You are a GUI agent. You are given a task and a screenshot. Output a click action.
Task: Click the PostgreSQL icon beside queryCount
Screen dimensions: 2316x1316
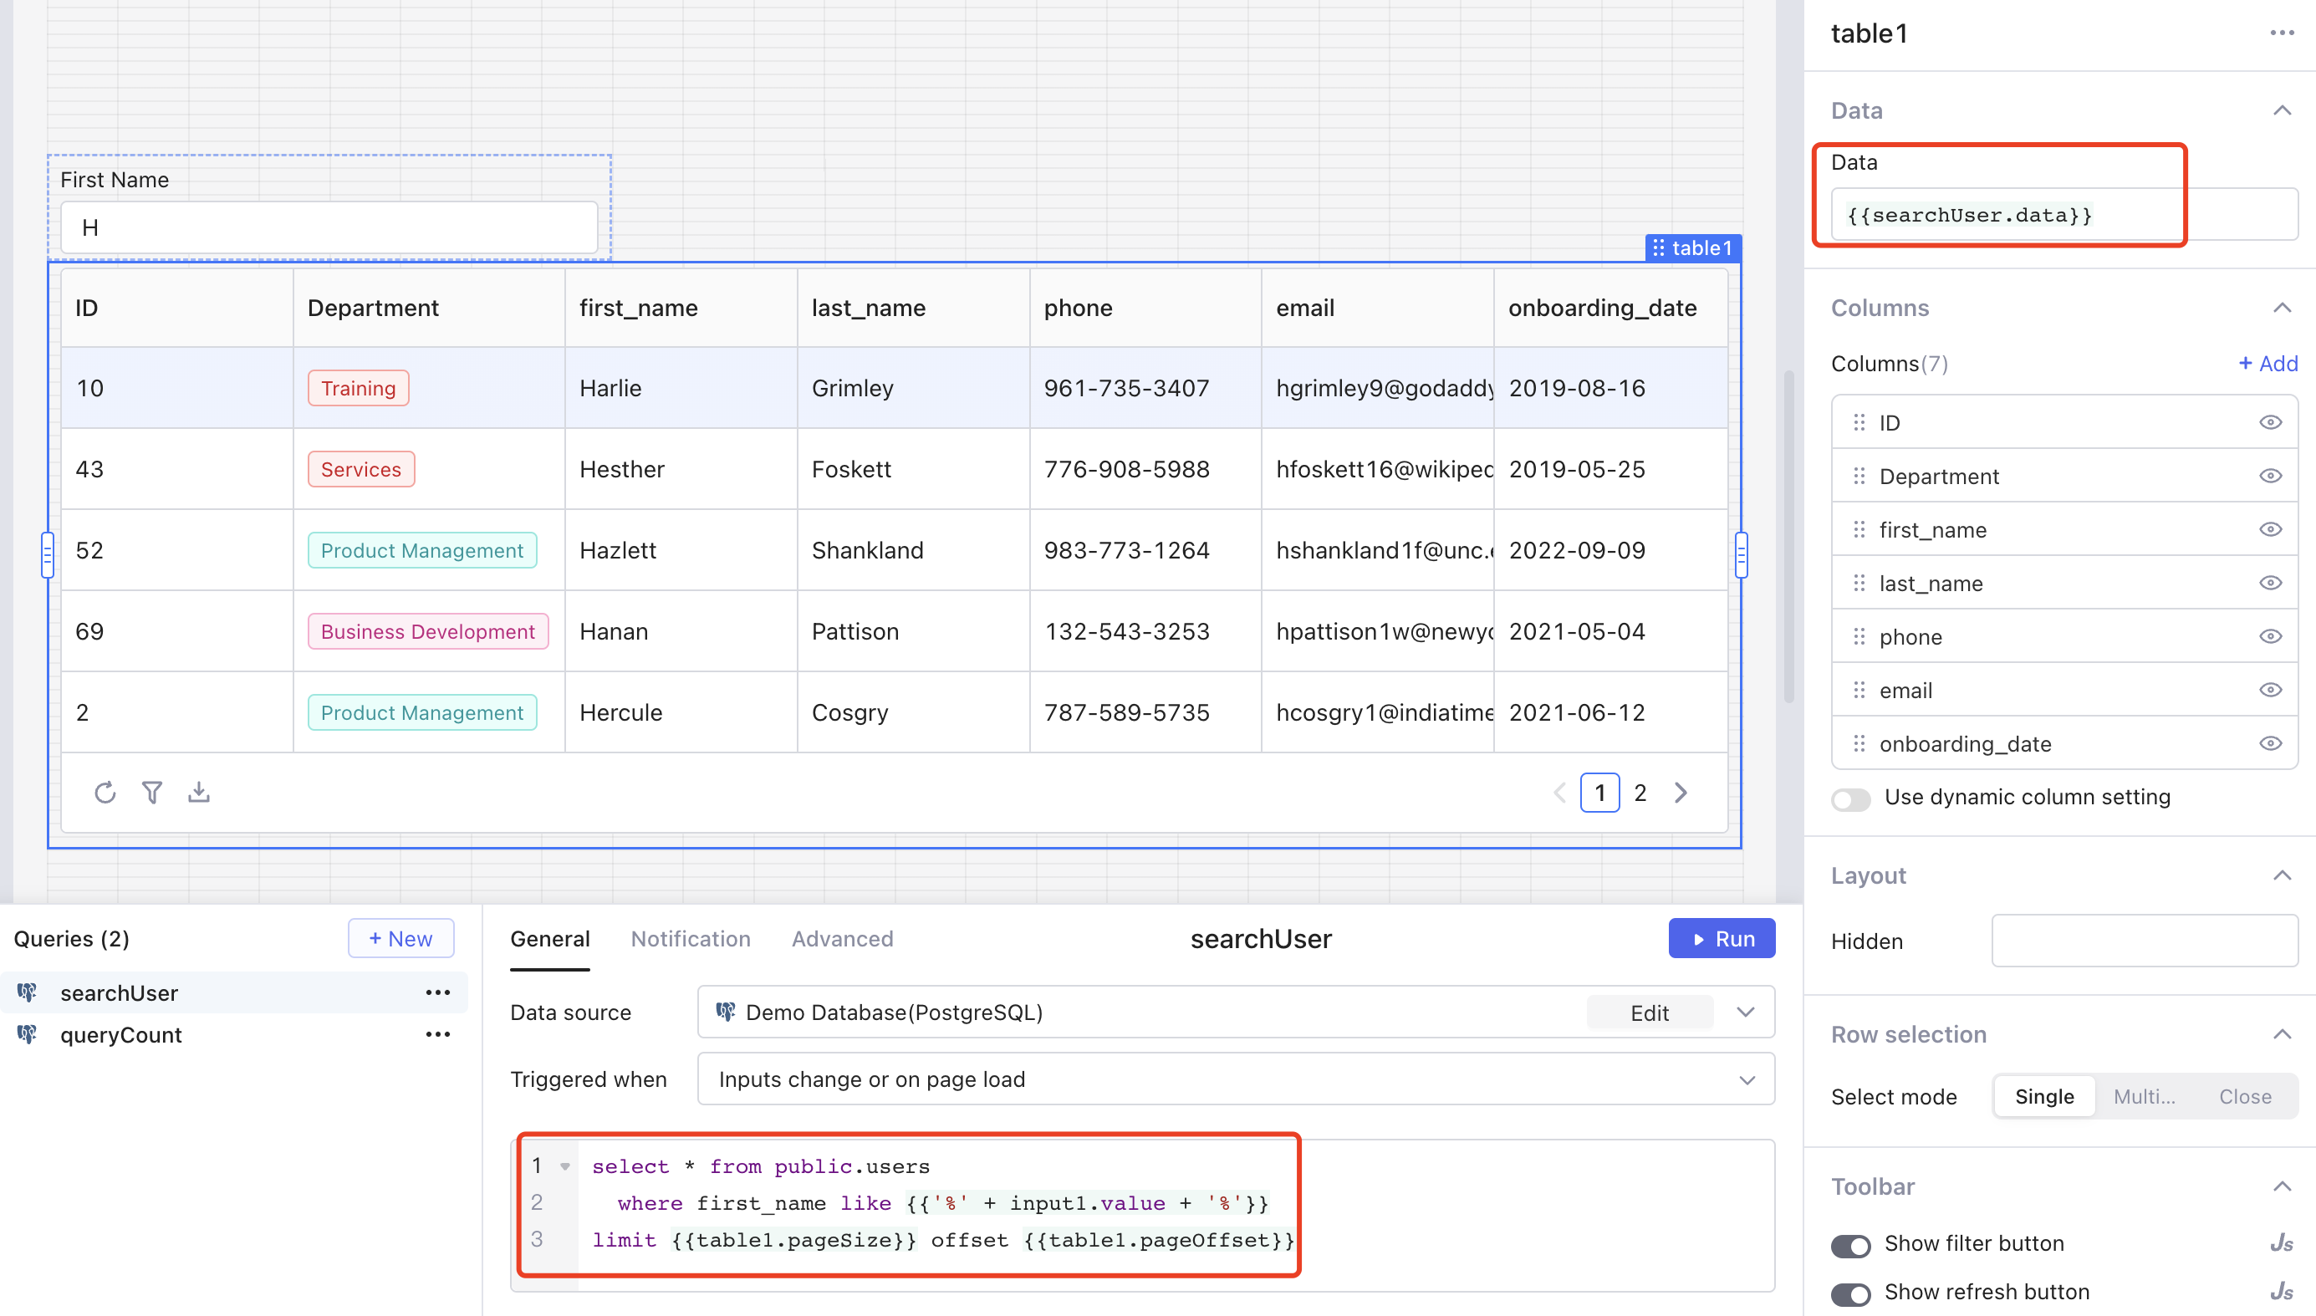pyautogui.click(x=26, y=1034)
